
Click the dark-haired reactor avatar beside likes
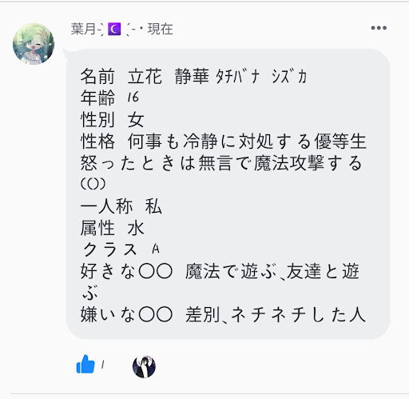(x=144, y=367)
